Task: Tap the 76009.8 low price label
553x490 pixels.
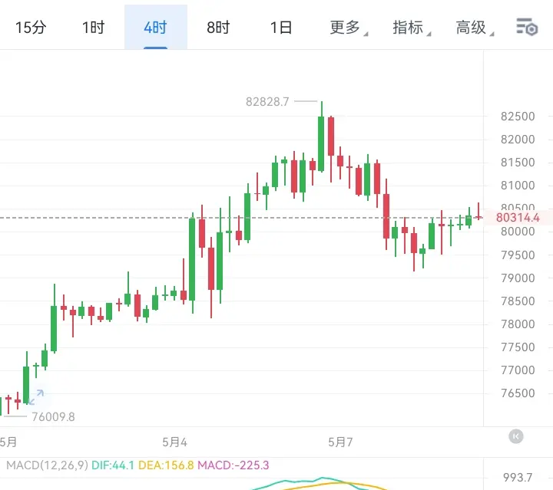Action: (x=53, y=417)
